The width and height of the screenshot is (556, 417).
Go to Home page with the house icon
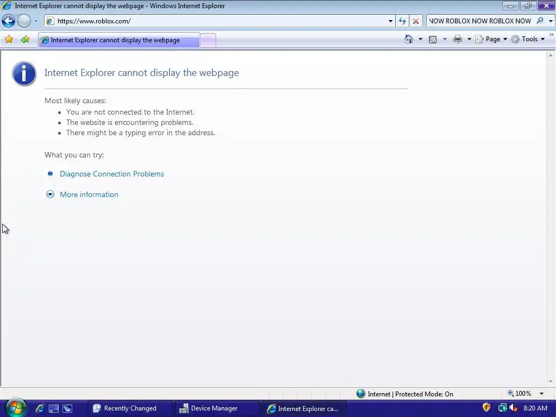click(x=409, y=39)
